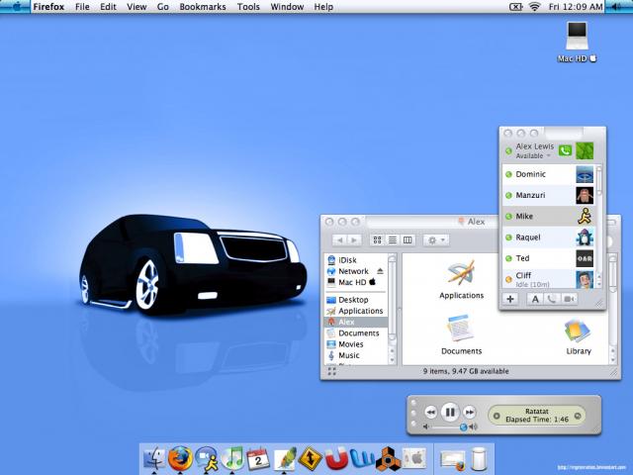Screen dimensions: 633x475
Task: Select Ted in buddy list
Action: coord(548,258)
